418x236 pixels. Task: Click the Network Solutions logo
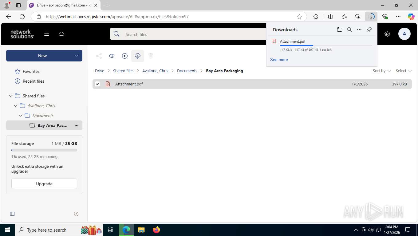(22, 34)
